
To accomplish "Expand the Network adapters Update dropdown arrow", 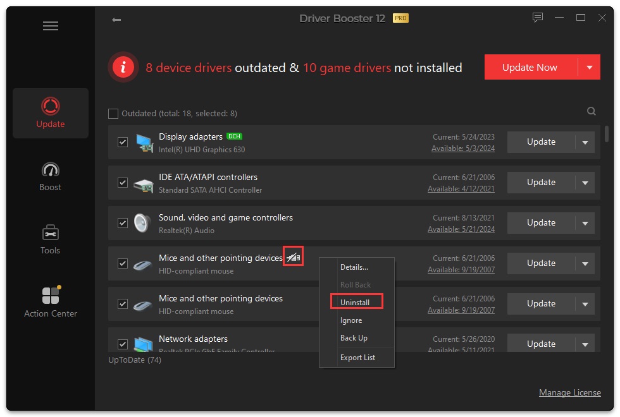I will (x=585, y=344).
